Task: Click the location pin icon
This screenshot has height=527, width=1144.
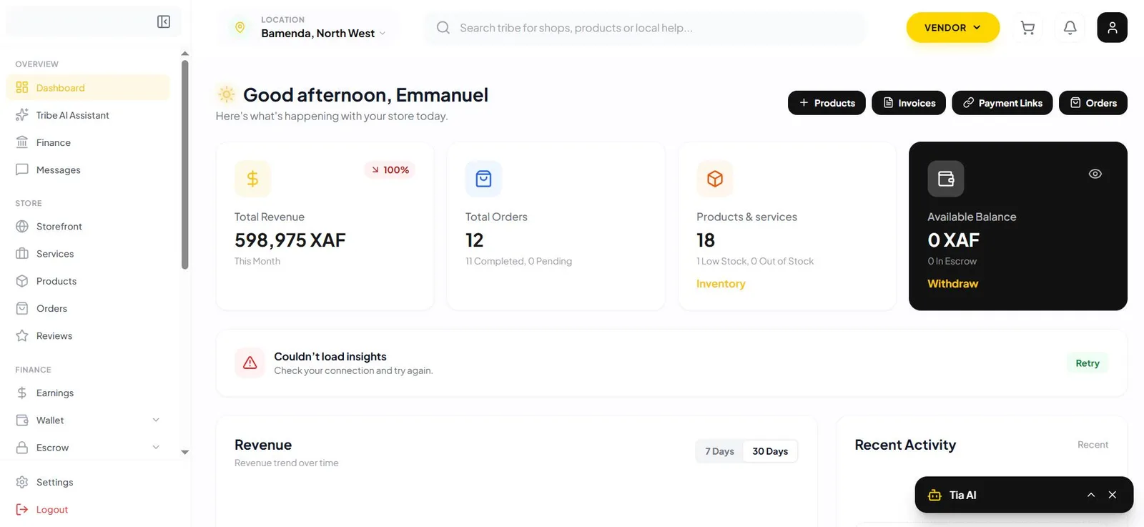Action: tap(240, 28)
